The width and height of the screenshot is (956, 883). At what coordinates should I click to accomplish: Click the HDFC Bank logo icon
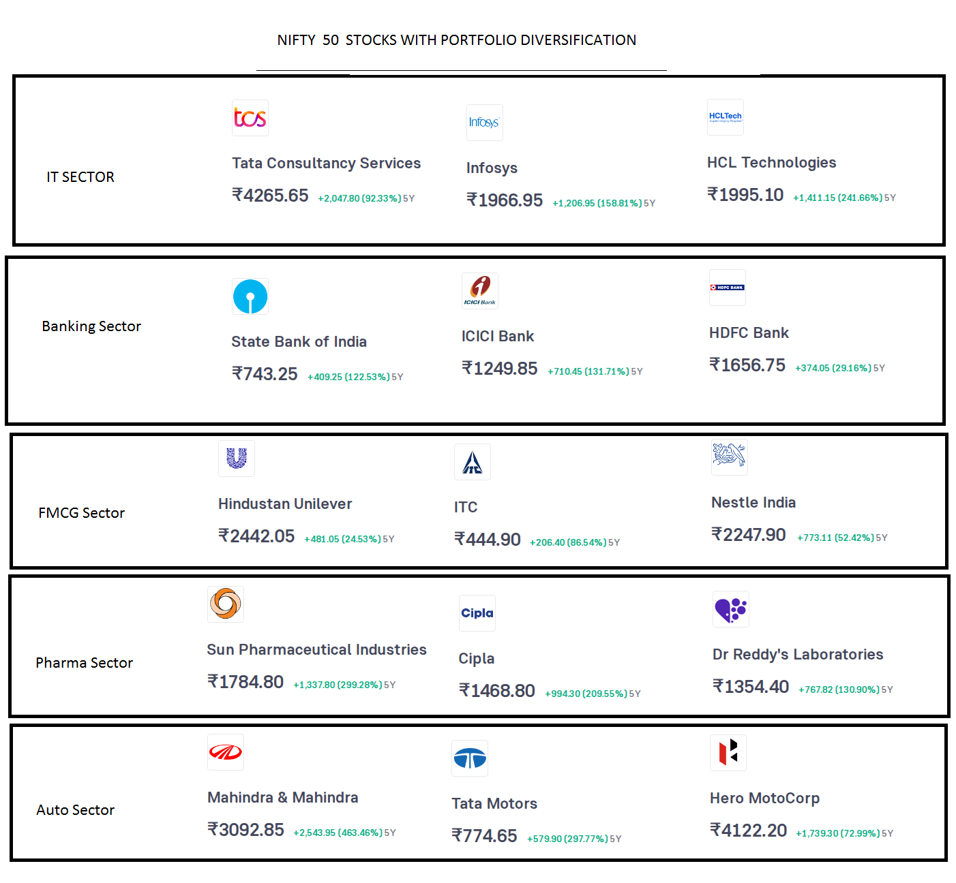click(728, 288)
